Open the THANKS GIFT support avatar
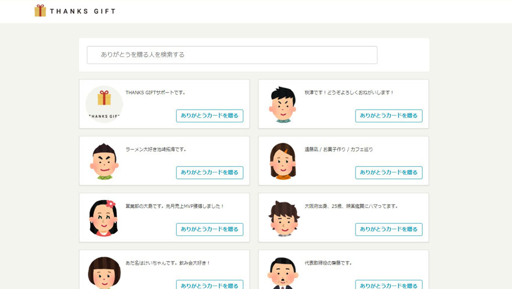This screenshot has height=289, width=512. [x=104, y=104]
